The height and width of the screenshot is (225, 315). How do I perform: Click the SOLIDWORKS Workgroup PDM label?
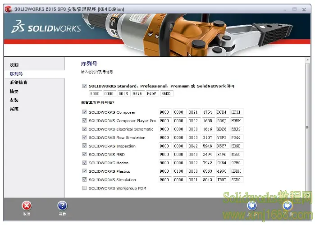(118, 188)
